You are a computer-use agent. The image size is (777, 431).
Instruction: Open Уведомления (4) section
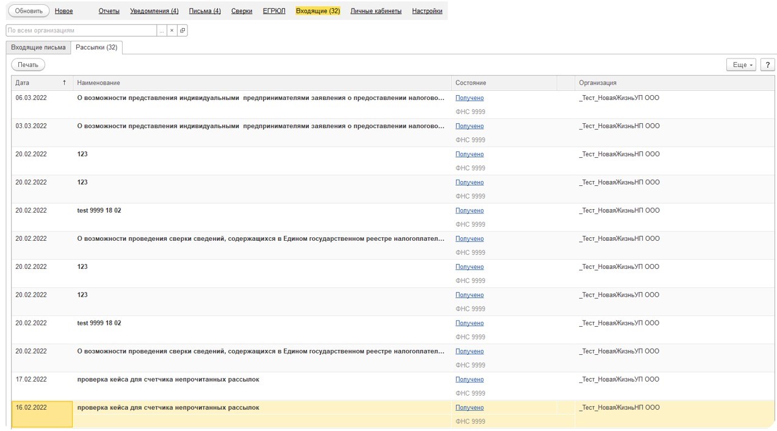154,11
